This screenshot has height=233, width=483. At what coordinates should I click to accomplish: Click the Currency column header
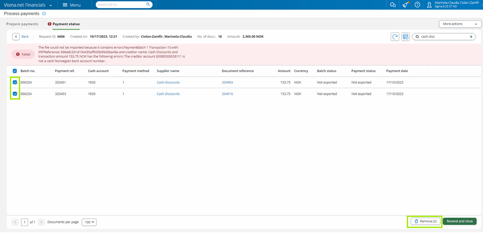(x=301, y=71)
